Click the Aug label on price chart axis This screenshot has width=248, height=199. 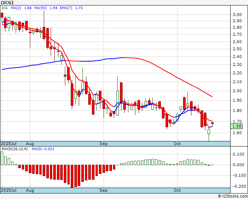pos(30,144)
